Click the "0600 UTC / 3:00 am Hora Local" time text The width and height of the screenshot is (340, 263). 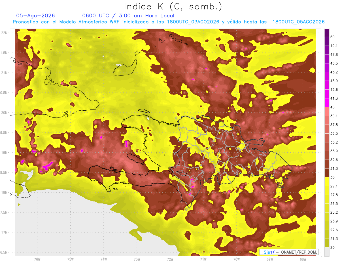[128, 16]
